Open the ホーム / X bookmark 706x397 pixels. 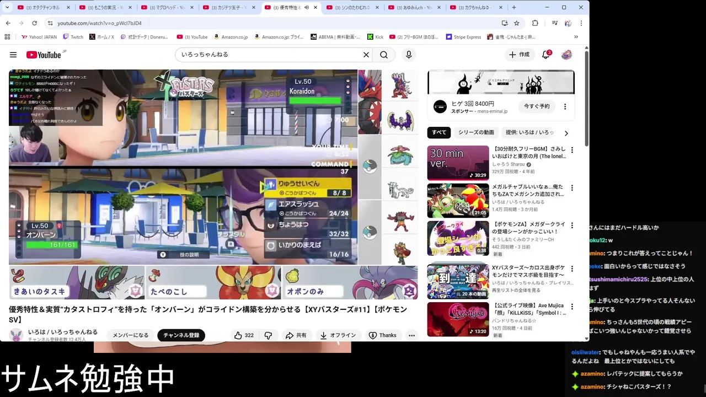(101, 37)
